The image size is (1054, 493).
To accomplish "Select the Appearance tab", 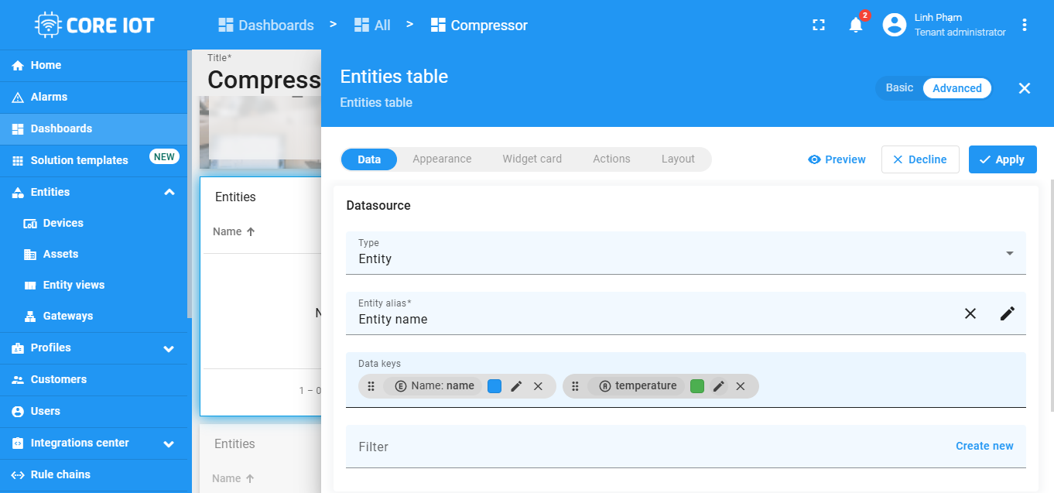I will click(442, 159).
